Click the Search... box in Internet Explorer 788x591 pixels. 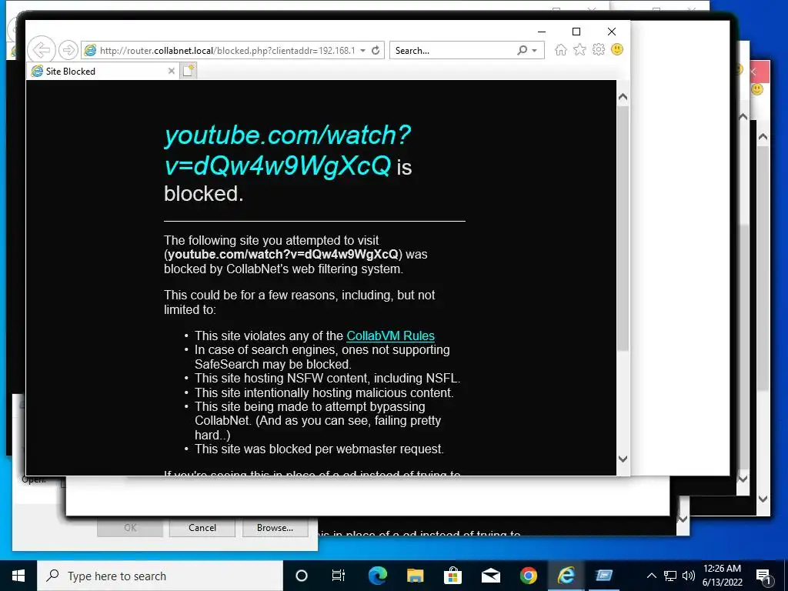(x=451, y=50)
